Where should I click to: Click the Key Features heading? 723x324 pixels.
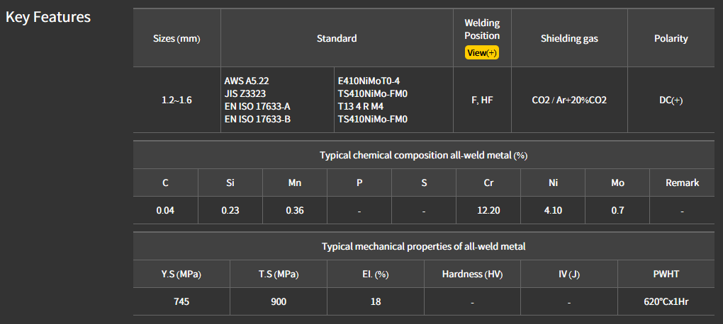48,17
